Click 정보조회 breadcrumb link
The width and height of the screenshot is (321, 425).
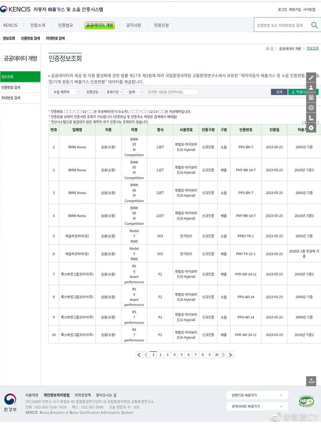313,48
